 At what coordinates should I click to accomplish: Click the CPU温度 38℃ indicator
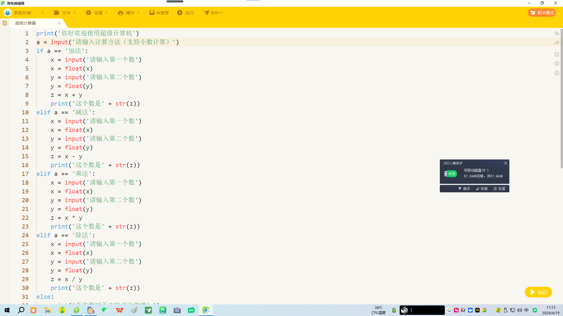tap(379, 310)
